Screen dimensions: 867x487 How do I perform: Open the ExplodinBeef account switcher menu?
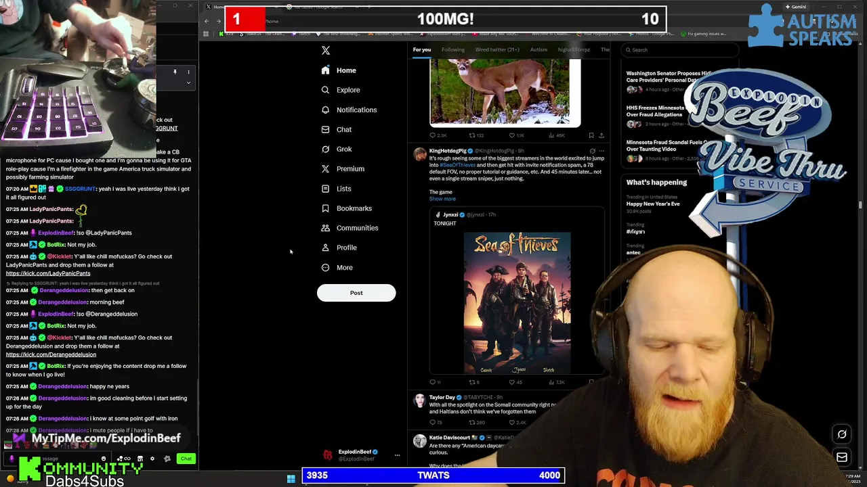click(x=397, y=455)
